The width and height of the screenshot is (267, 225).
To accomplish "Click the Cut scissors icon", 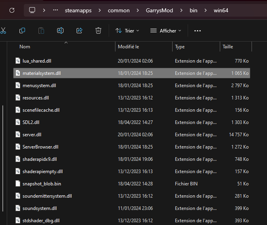I will click(x=3, y=31).
